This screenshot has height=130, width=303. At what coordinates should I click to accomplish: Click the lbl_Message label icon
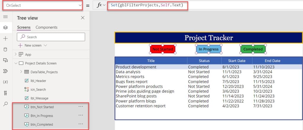point(26,98)
